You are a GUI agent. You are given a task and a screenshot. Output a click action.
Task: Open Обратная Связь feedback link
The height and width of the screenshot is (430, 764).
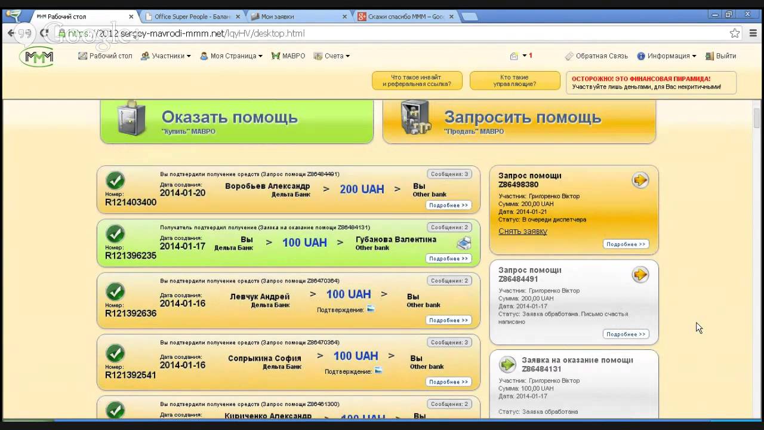[x=596, y=56]
